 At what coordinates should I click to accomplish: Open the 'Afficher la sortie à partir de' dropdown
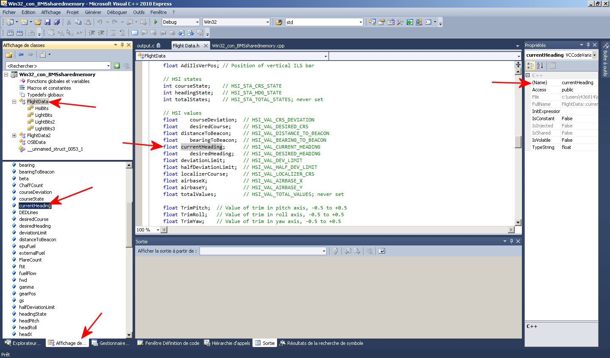(324, 251)
